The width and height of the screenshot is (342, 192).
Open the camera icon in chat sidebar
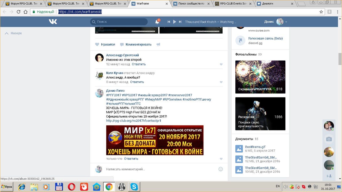click(329, 139)
